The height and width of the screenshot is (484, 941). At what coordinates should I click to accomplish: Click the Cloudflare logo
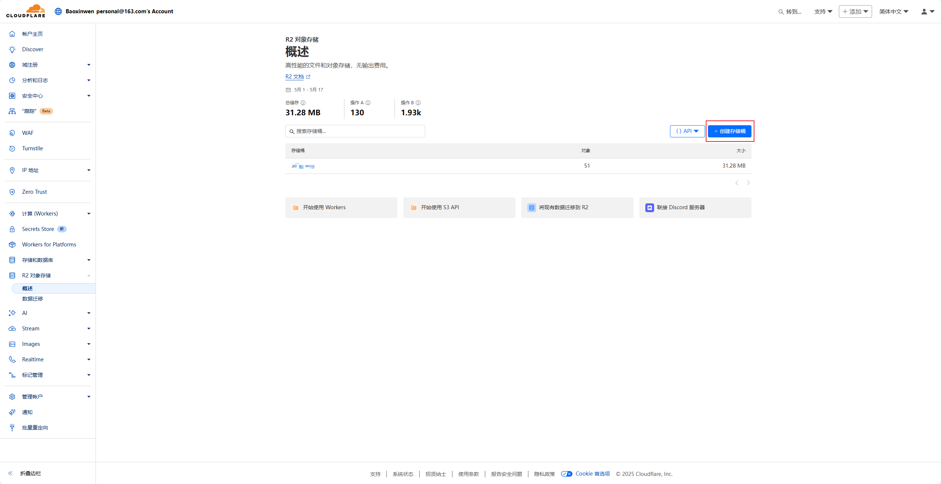pyautogui.click(x=26, y=11)
